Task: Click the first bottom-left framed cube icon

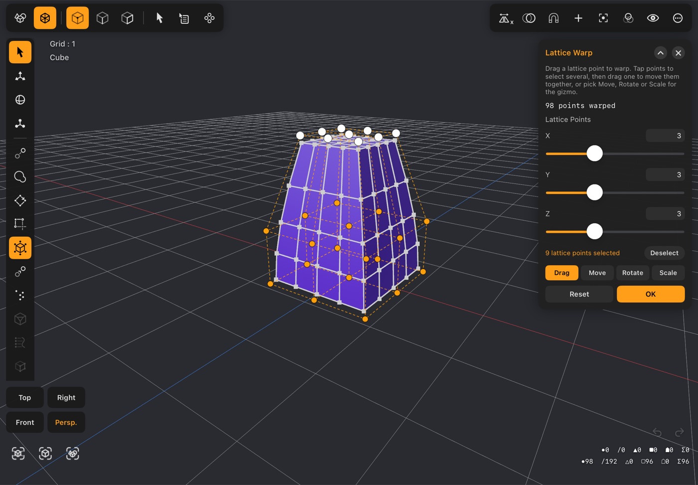Action: coord(18,453)
